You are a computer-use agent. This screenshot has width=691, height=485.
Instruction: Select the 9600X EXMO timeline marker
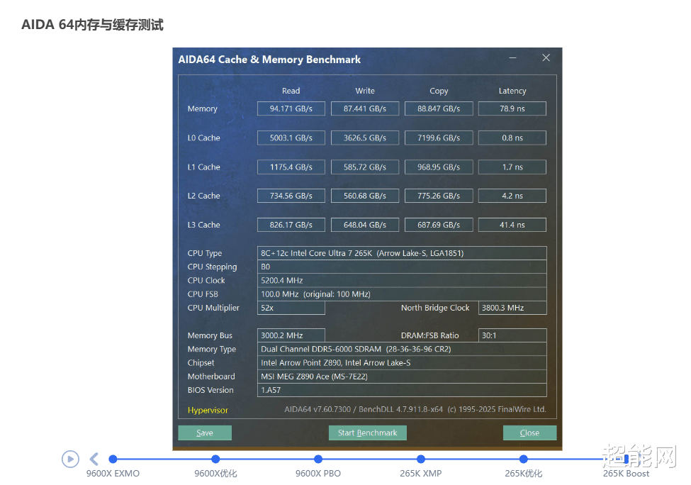(x=113, y=459)
